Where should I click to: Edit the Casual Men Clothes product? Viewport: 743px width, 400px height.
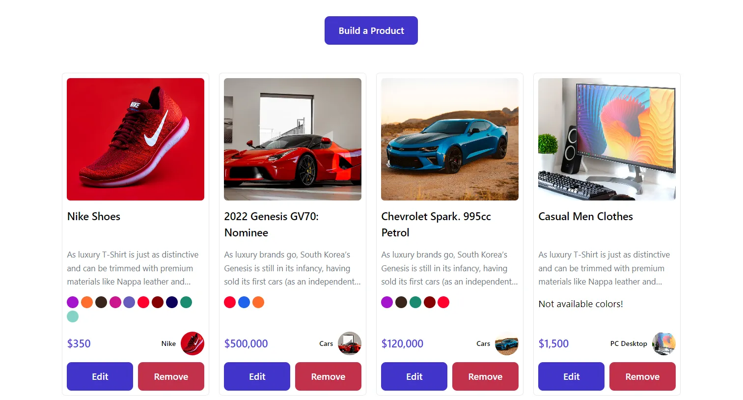tap(571, 376)
